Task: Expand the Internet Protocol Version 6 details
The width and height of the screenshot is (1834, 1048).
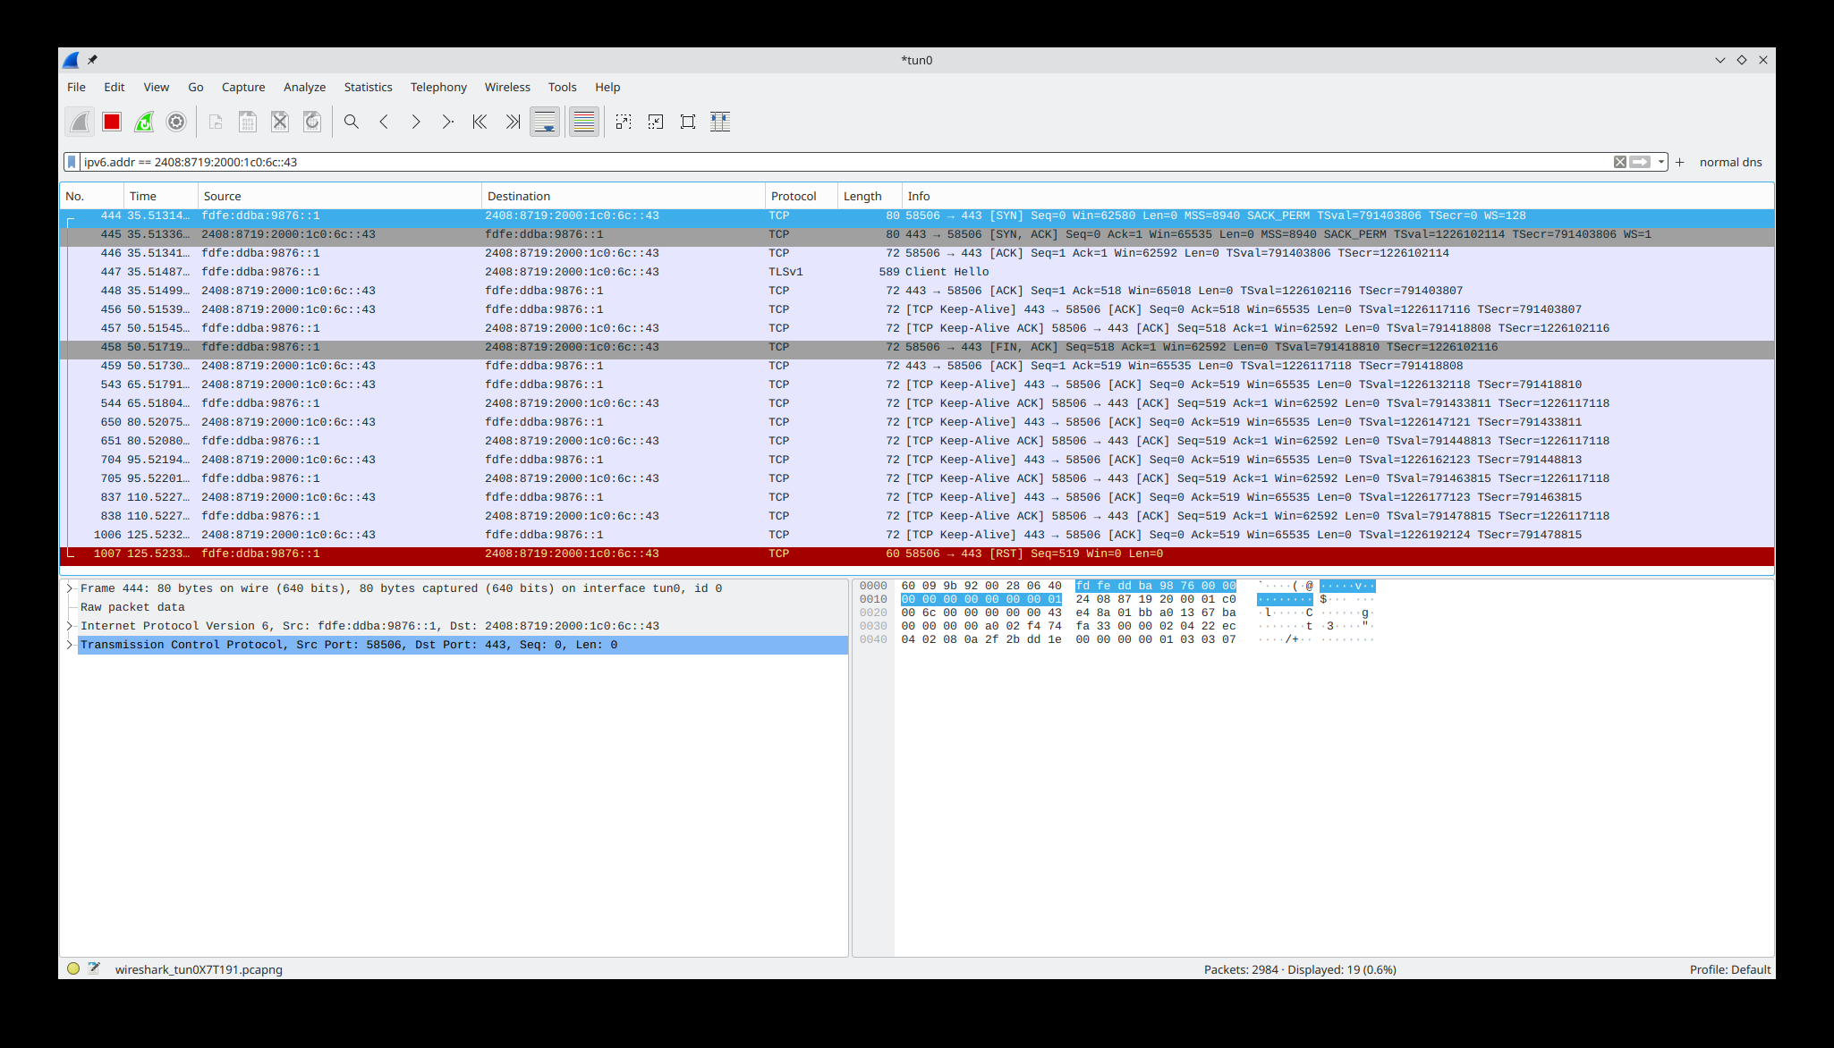Action: tap(69, 625)
